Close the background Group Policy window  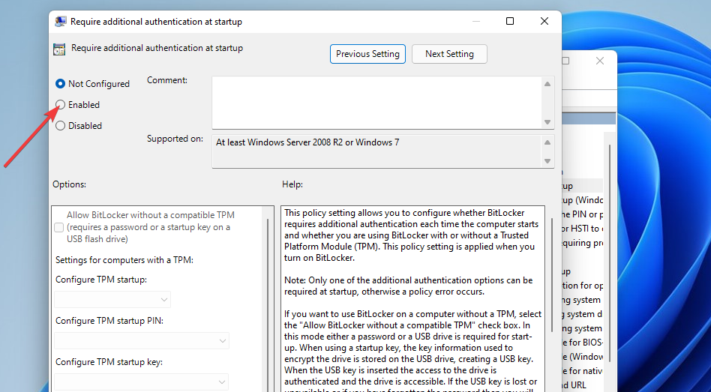(x=600, y=61)
